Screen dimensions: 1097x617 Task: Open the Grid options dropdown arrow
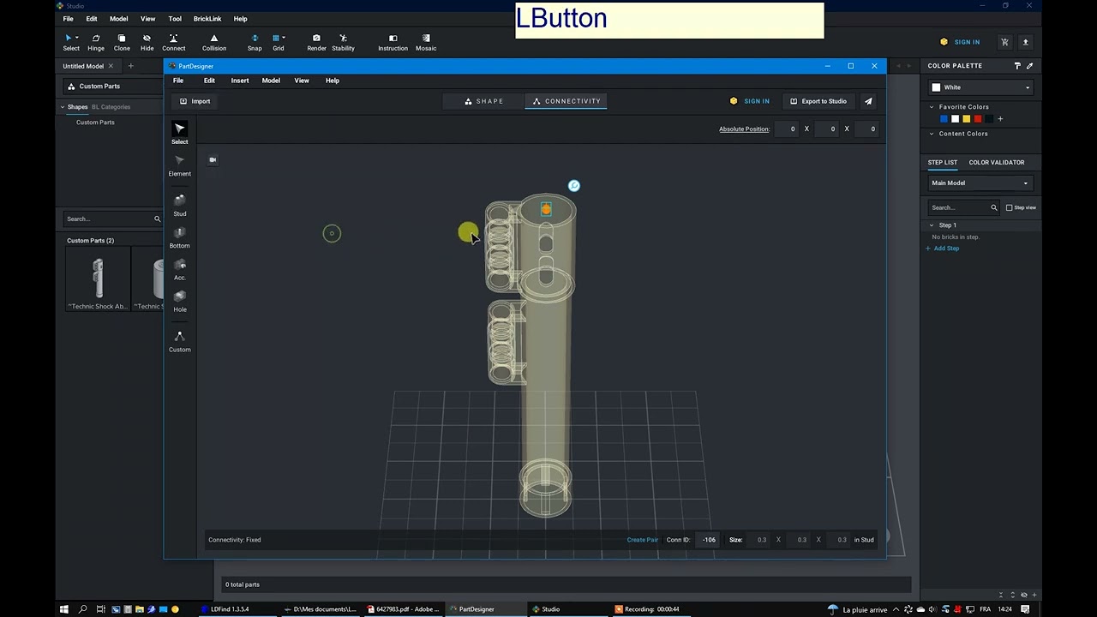(x=284, y=38)
